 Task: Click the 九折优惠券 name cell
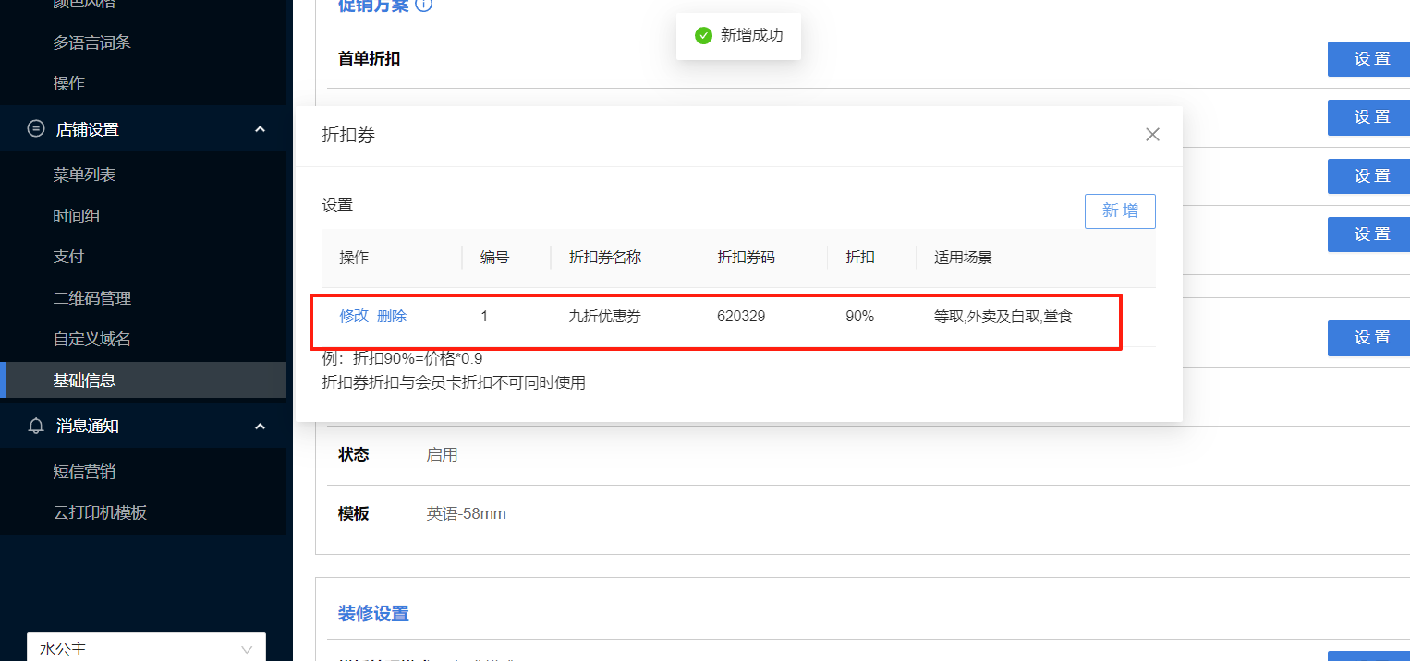(x=605, y=317)
